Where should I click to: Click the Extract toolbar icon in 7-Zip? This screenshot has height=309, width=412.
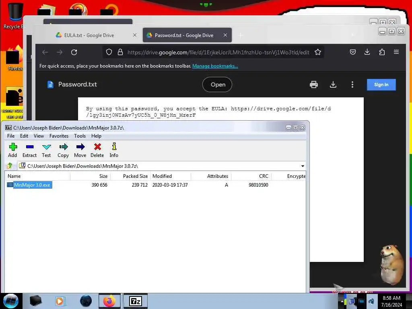(x=29, y=150)
